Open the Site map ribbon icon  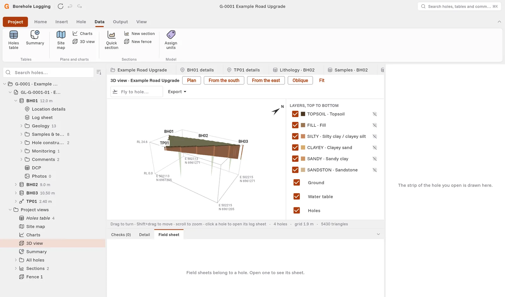coord(61,40)
